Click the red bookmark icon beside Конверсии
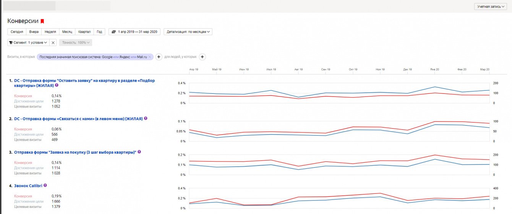This screenshot has width=512, height=214. tap(42, 21)
